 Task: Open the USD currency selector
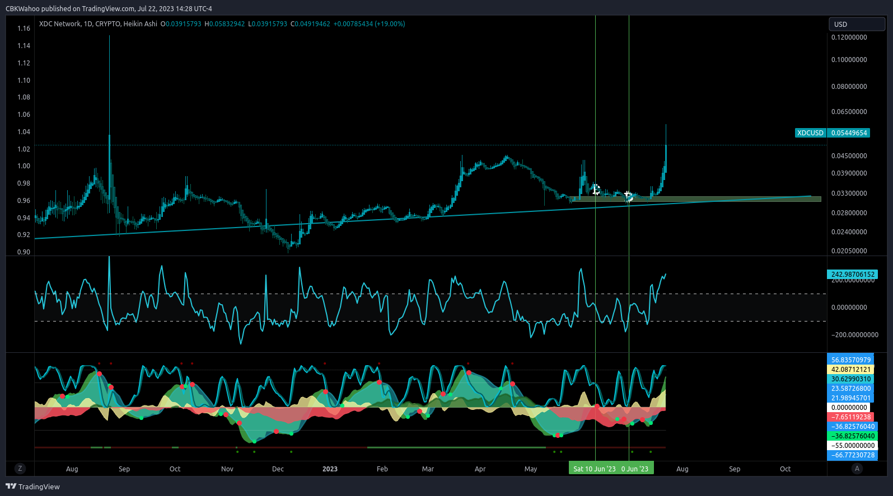coord(857,24)
